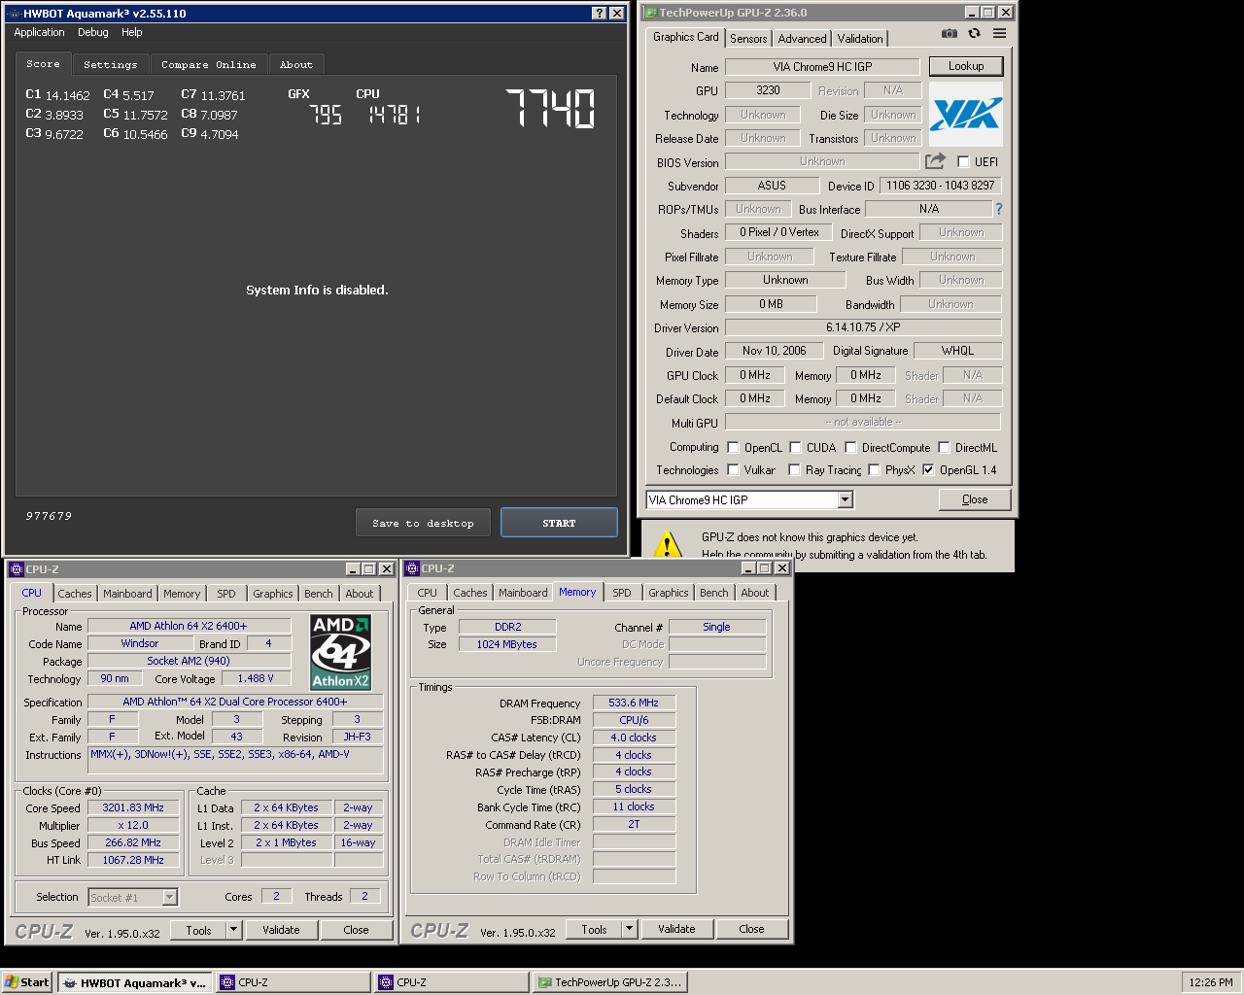Toggle the PhysX checkbox
This screenshot has width=1244, height=995.
pos(874,469)
